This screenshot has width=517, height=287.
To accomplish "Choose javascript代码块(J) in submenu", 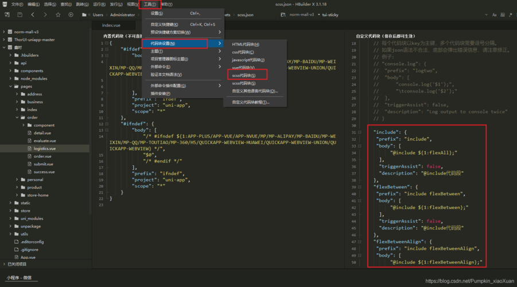I will pyautogui.click(x=255, y=60).
